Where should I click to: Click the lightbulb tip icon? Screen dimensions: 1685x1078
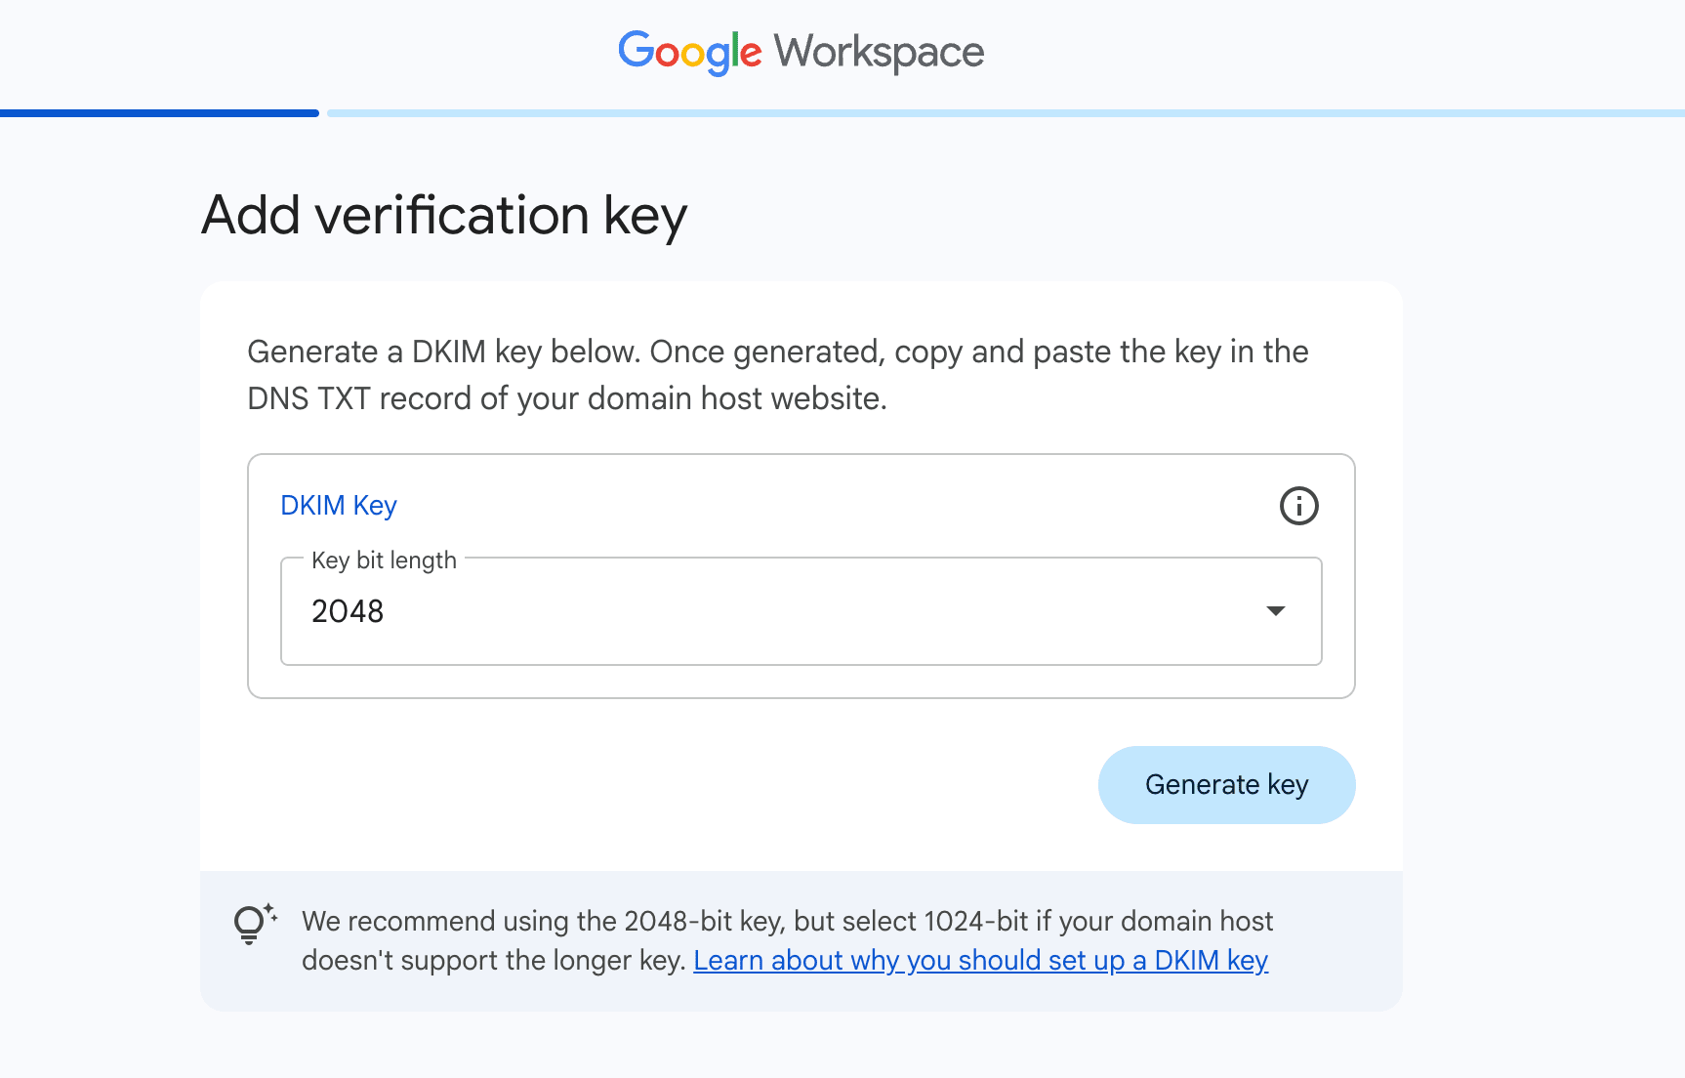click(252, 923)
